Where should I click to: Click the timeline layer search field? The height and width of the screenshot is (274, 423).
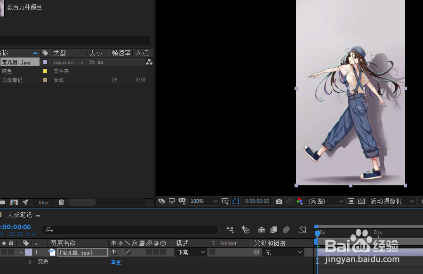coord(130,230)
